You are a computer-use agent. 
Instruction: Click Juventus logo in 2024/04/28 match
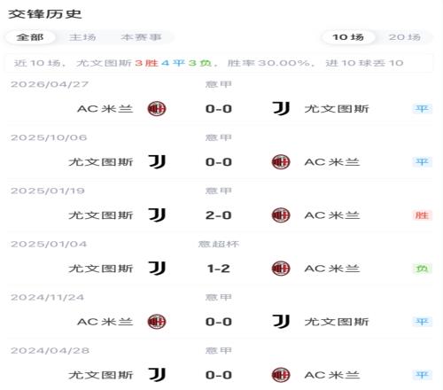pyautogui.click(x=157, y=375)
